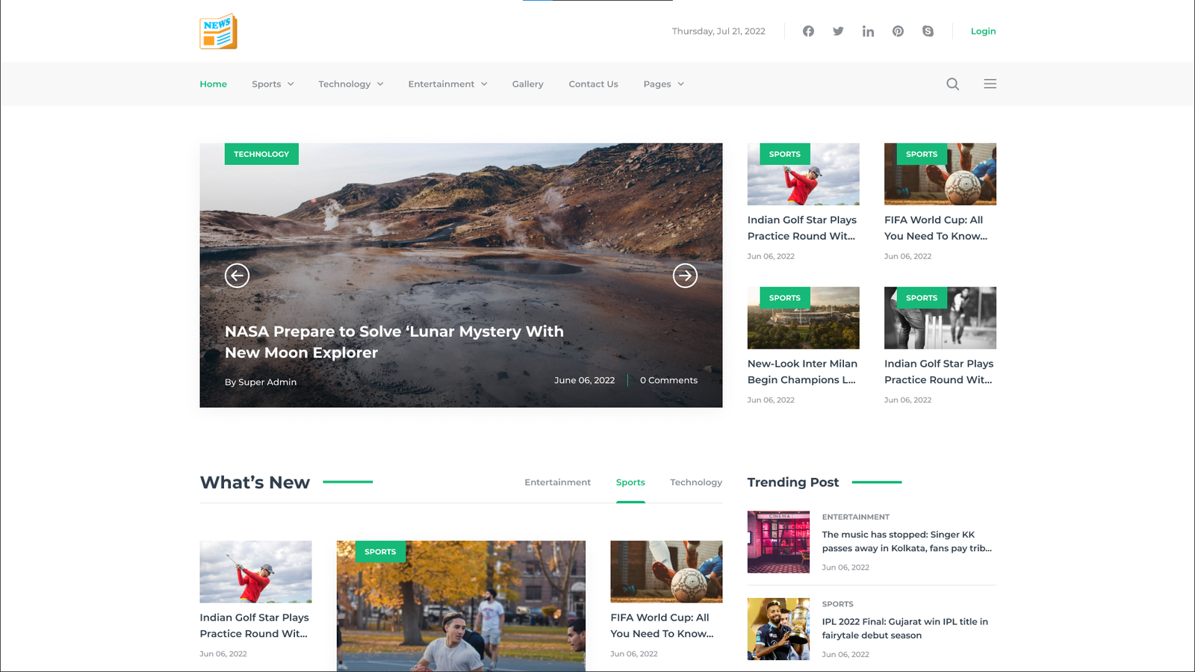Expand the Technology nav dropdown
This screenshot has width=1195, height=672.
350,84
